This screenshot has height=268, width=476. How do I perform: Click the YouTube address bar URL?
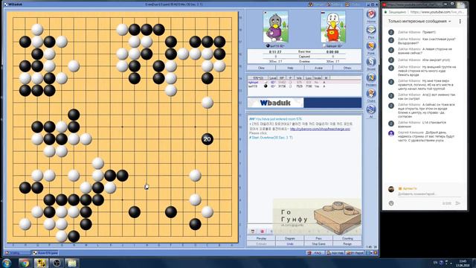[437, 12]
